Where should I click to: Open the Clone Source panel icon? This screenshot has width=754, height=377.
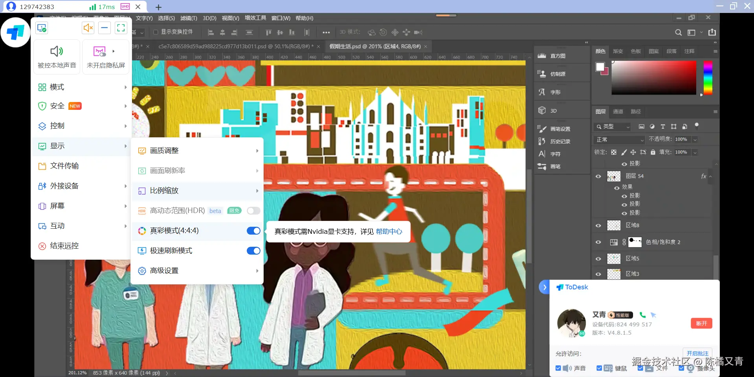click(x=542, y=74)
